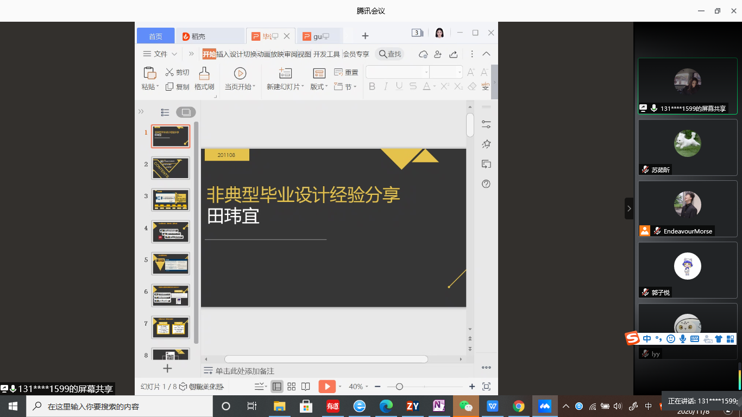
Task: Click the zoom slider handle
Action: (400, 387)
